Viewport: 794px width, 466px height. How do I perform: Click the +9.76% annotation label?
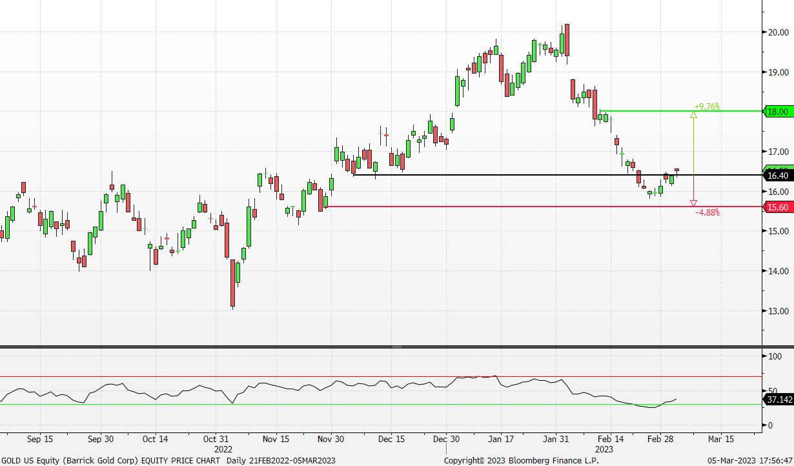coord(707,106)
